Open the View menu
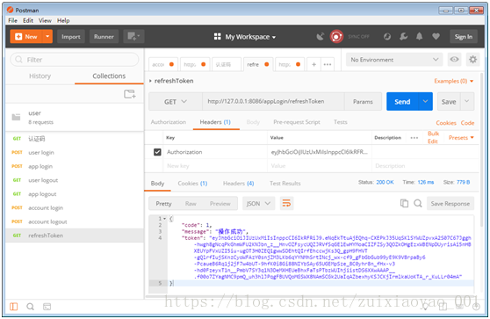The width and height of the screenshot is (490, 319). click(x=45, y=20)
